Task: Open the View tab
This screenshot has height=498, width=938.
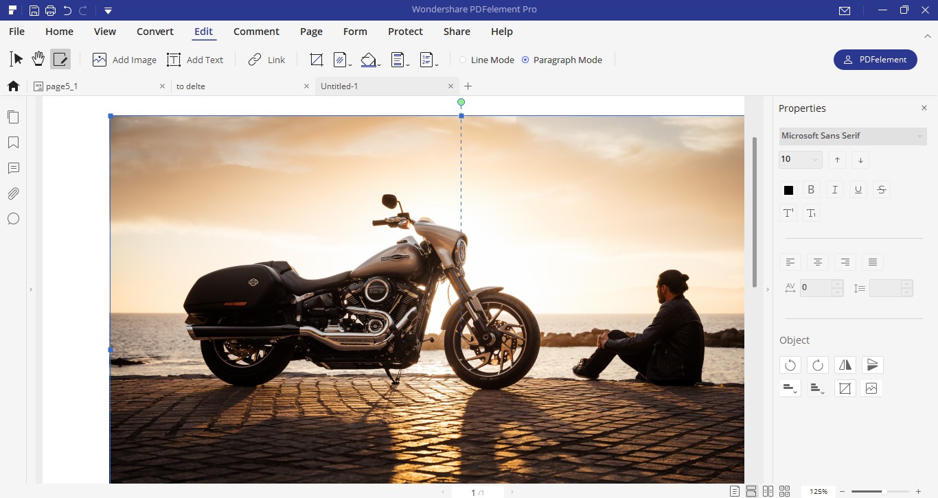Action: pos(105,32)
